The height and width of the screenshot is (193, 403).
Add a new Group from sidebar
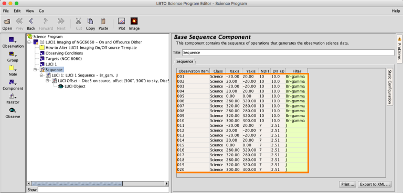point(13,57)
